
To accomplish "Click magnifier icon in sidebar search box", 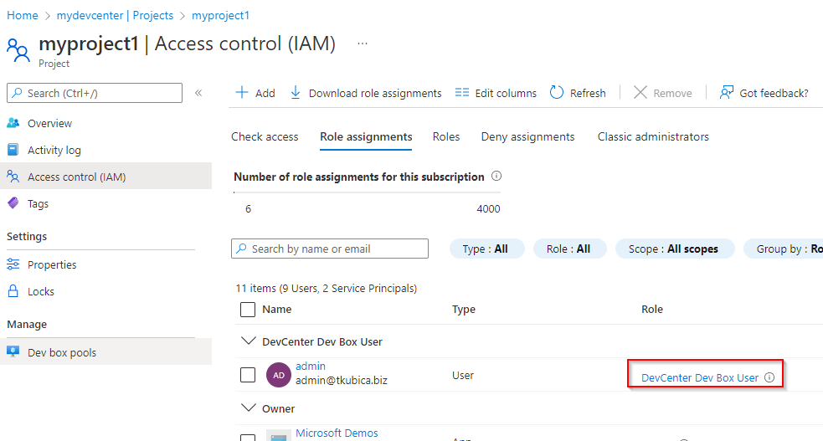I will click(x=18, y=93).
